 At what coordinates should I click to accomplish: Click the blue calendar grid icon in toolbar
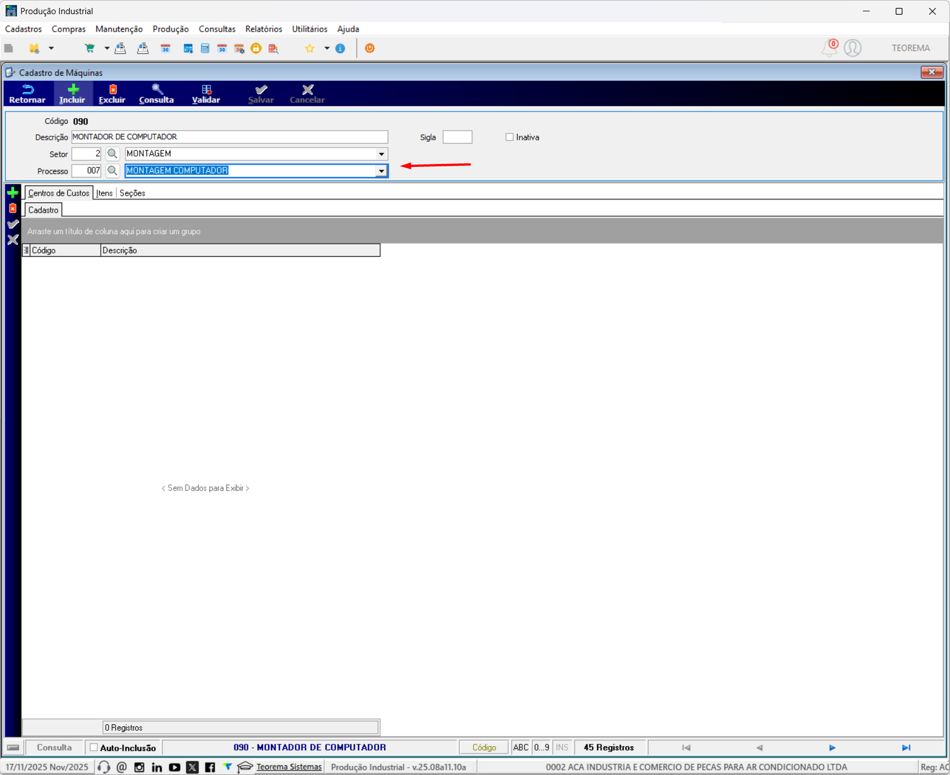(188, 48)
